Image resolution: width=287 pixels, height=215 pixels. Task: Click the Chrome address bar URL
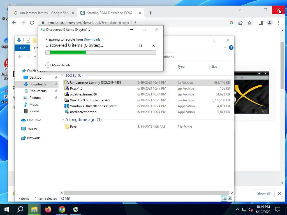pyautogui.click(x=92, y=23)
